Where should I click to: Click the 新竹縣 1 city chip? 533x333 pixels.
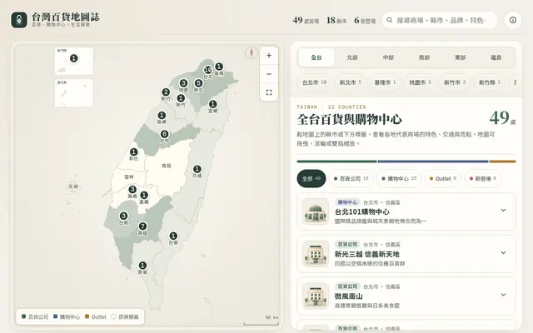490,82
